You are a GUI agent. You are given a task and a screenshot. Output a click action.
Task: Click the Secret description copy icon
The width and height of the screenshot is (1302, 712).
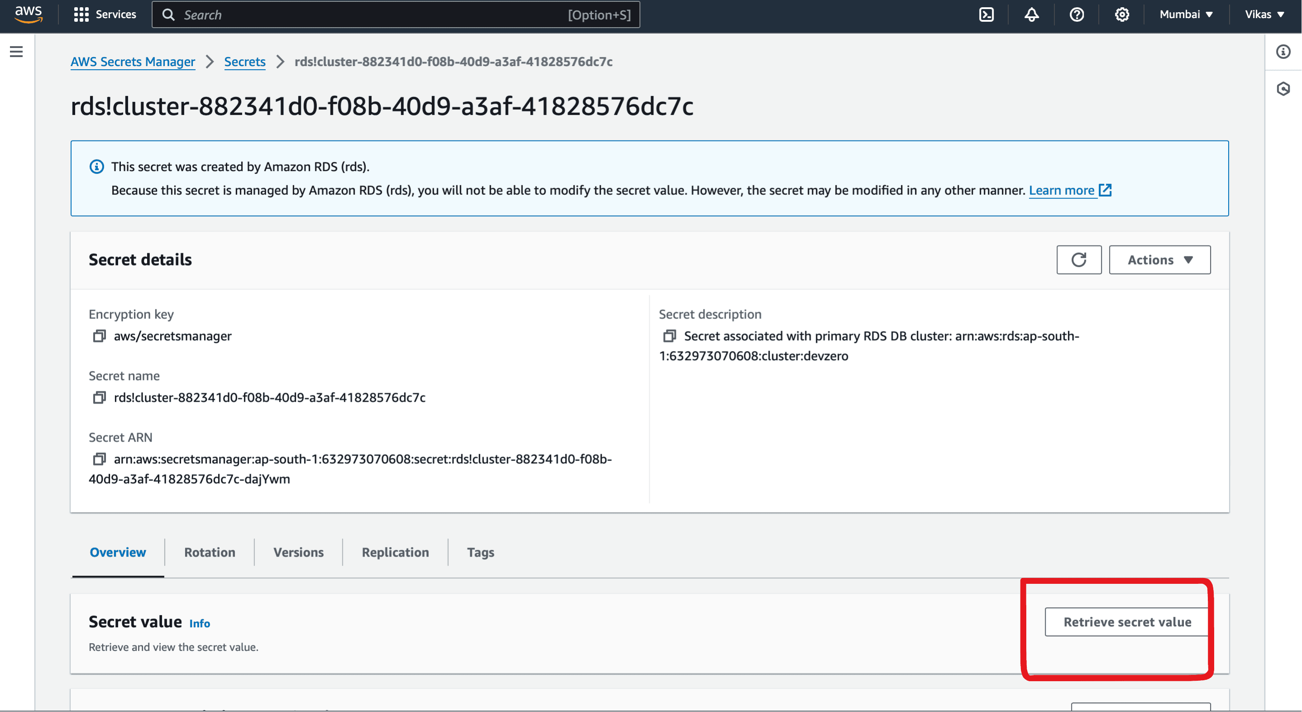tap(670, 335)
